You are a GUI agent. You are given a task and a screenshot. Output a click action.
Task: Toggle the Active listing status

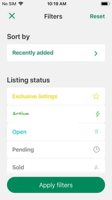(x=56, y=114)
